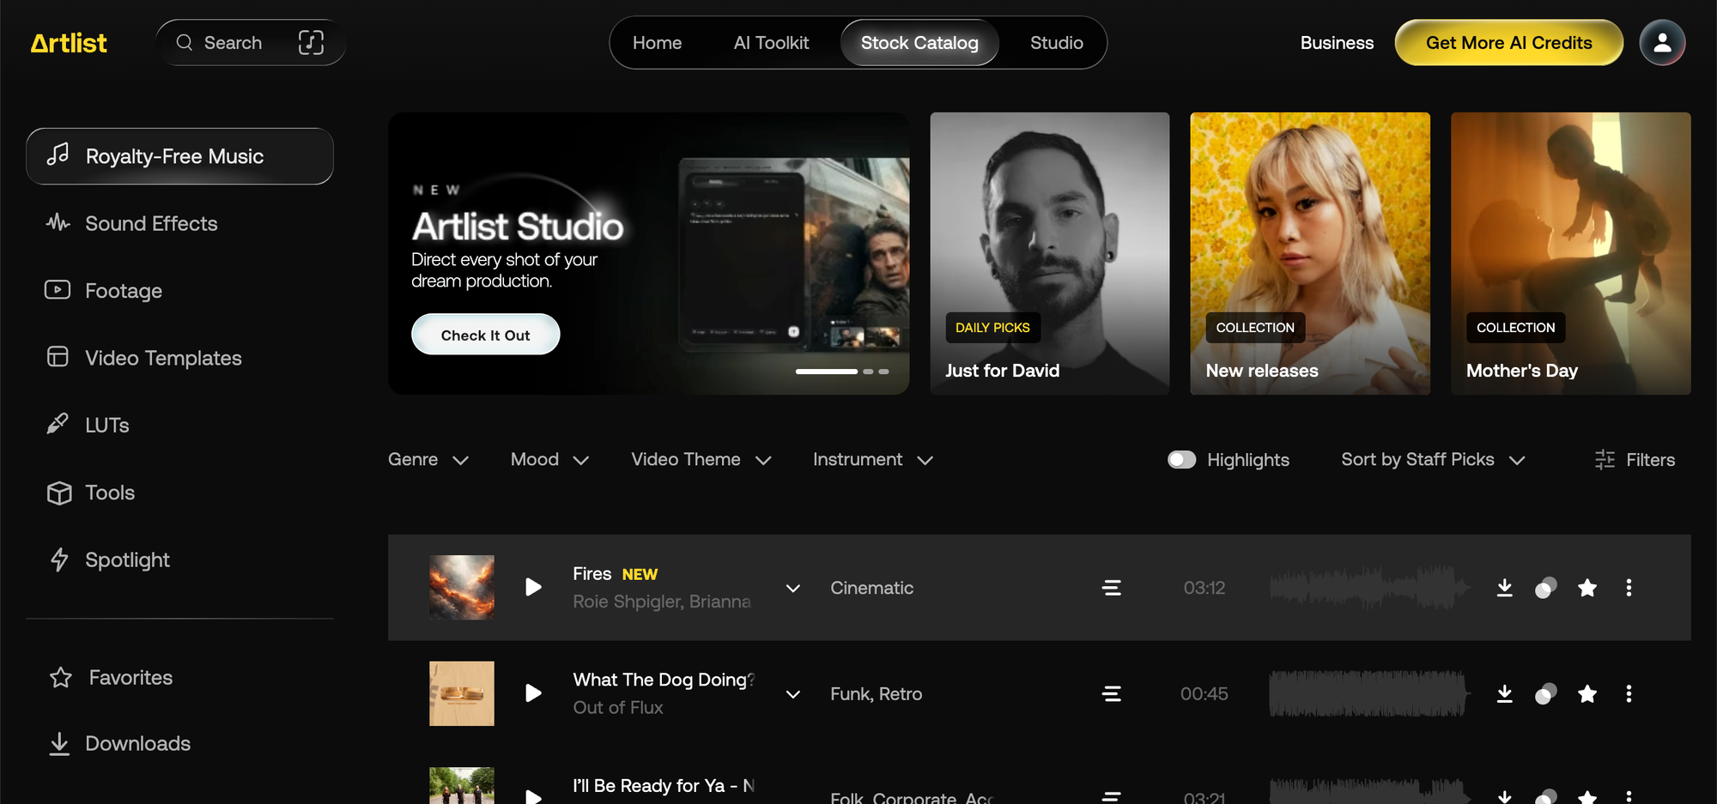Click the Video Templates layout icon
Image resolution: width=1717 pixels, height=804 pixels.
(58, 357)
